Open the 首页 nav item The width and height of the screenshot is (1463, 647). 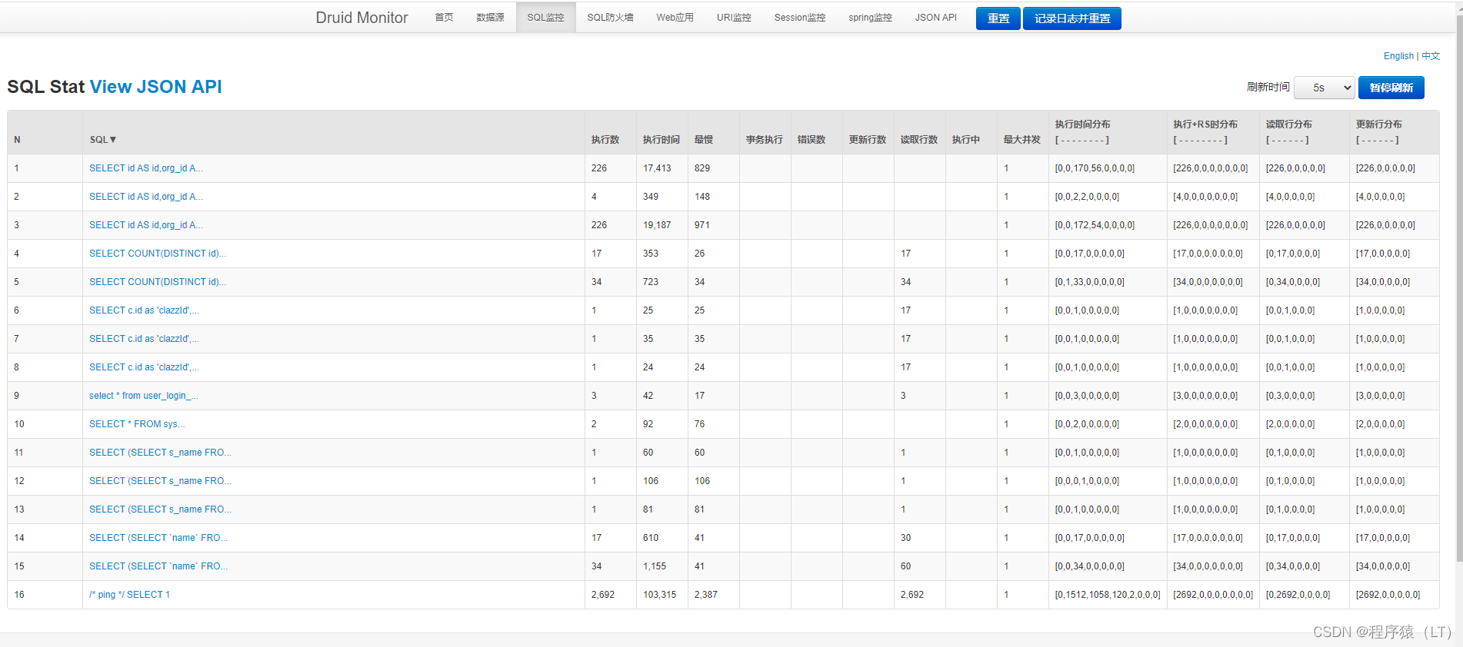444,18
